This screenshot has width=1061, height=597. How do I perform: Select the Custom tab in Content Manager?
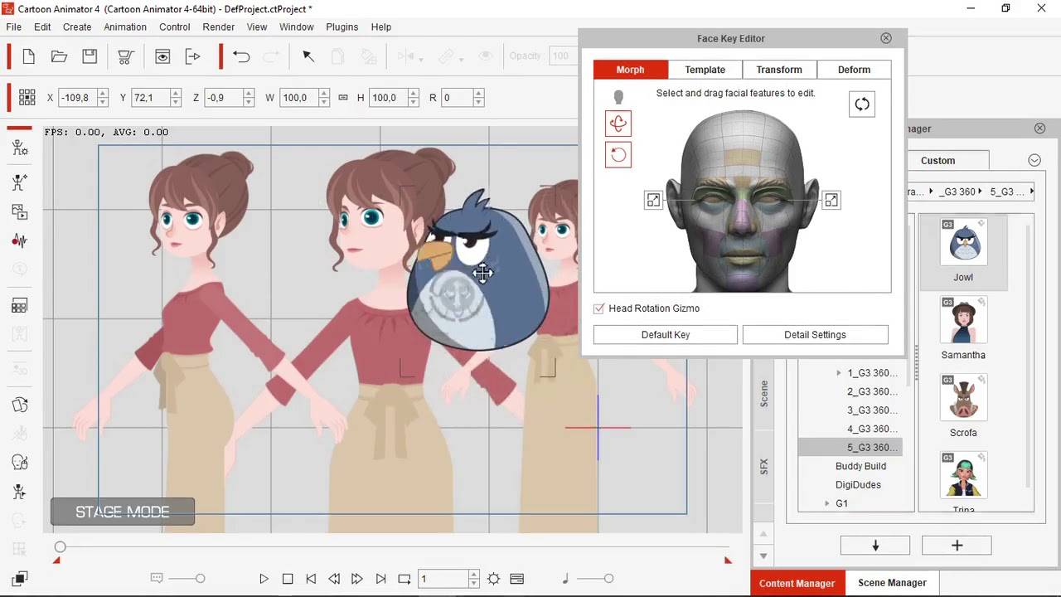(937, 161)
